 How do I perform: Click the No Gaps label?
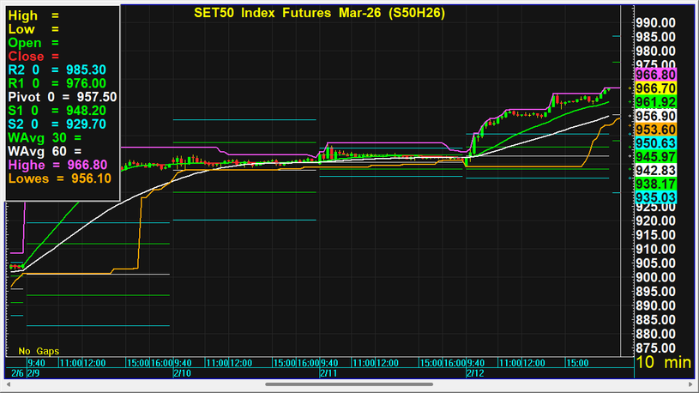coord(36,351)
